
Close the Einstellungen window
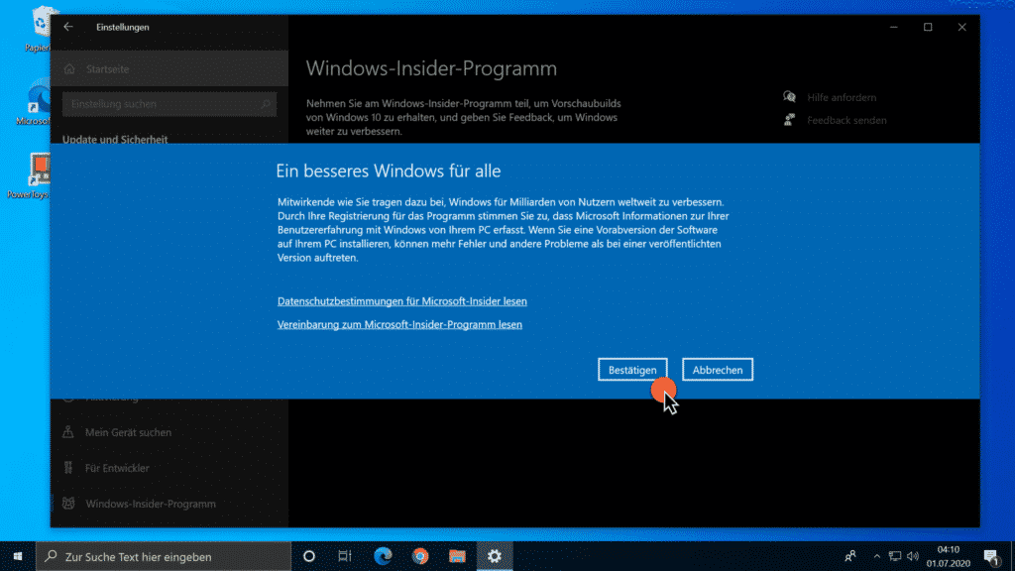961,27
